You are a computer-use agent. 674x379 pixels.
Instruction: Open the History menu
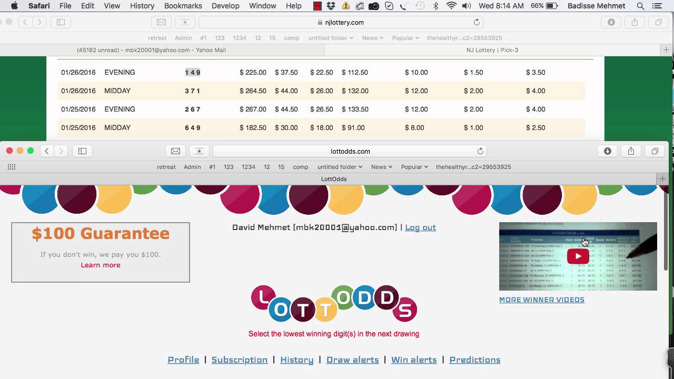click(142, 6)
